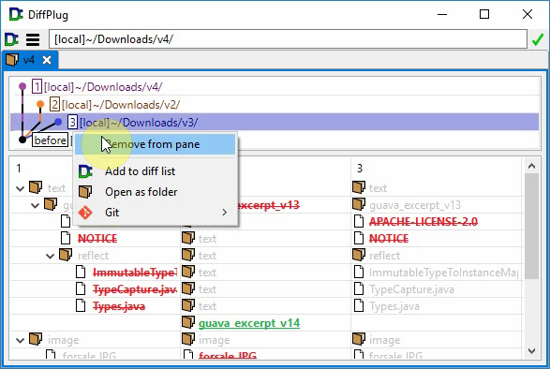Select the image folder in the middle column

coord(214,340)
